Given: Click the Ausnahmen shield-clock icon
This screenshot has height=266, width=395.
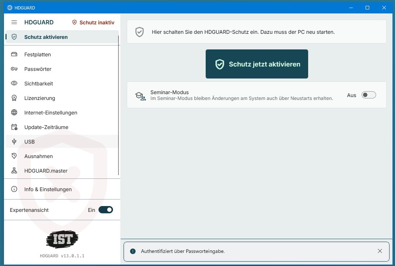Looking at the screenshot, I should pyautogui.click(x=14, y=156).
